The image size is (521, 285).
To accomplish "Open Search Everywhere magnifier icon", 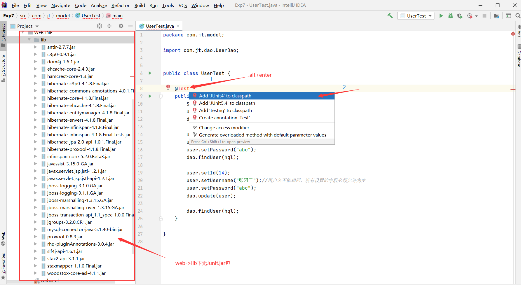I will [518, 16].
